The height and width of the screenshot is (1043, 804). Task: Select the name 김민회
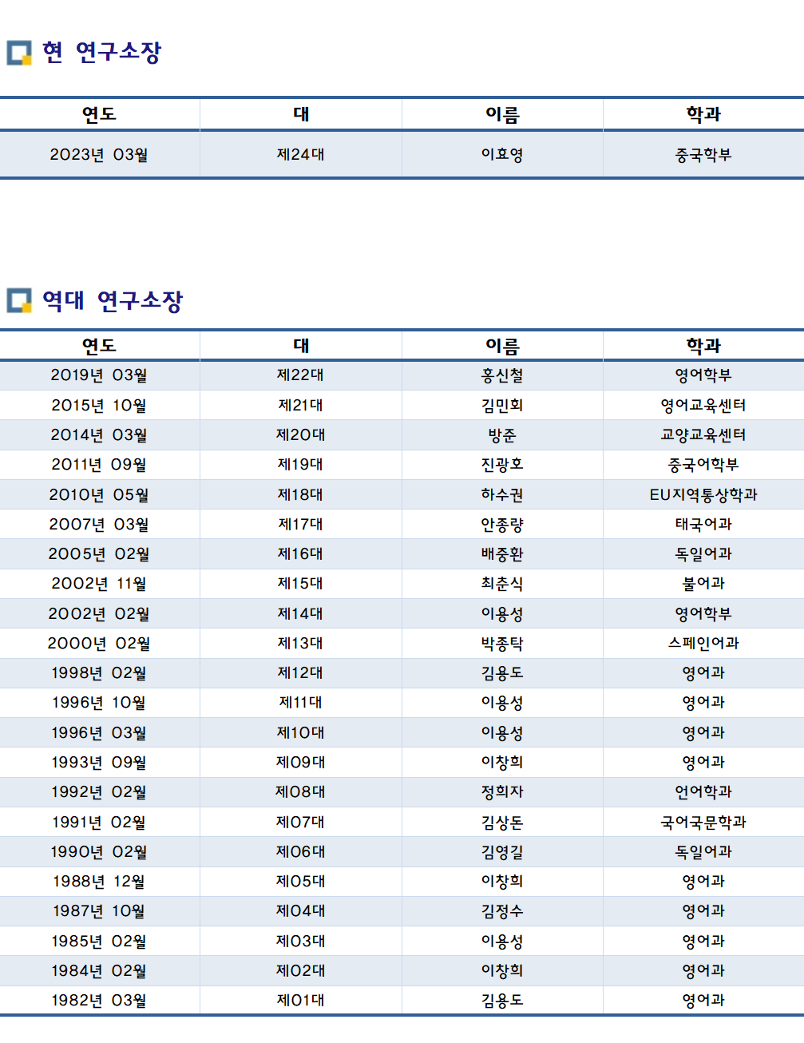pyautogui.click(x=502, y=406)
